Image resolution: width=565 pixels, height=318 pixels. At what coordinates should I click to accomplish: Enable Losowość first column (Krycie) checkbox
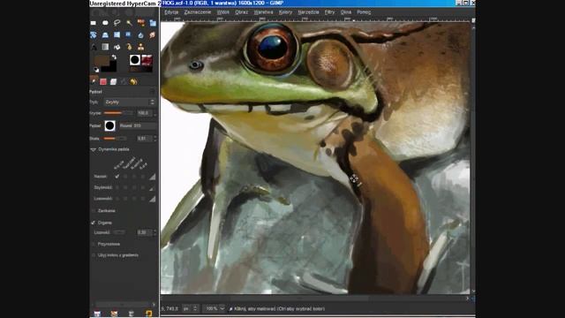pos(117,199)
